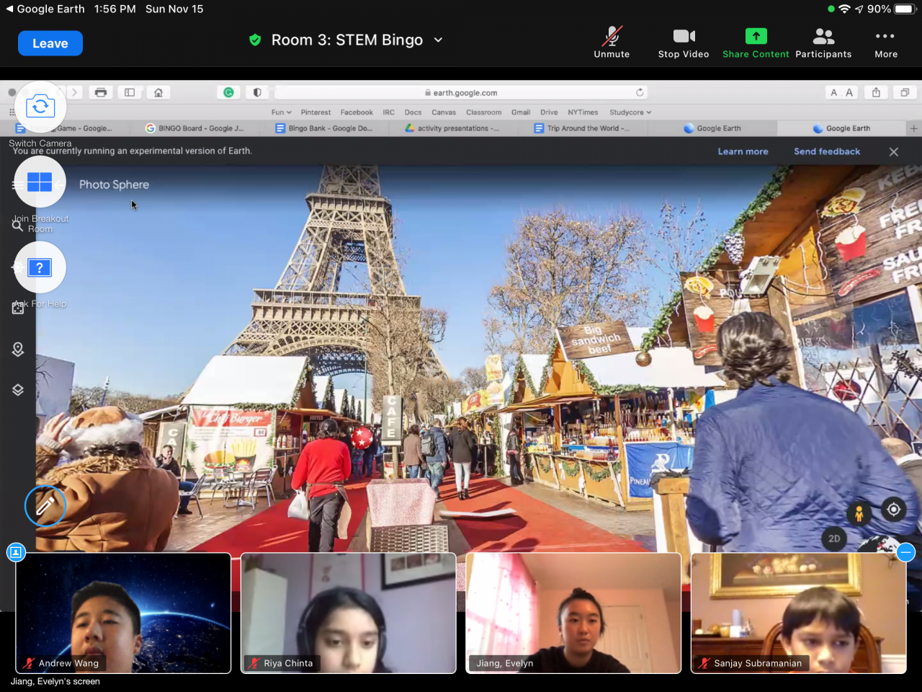Tap the Switch Camera icon
This screenshot has width=922, height=692.
40,107
